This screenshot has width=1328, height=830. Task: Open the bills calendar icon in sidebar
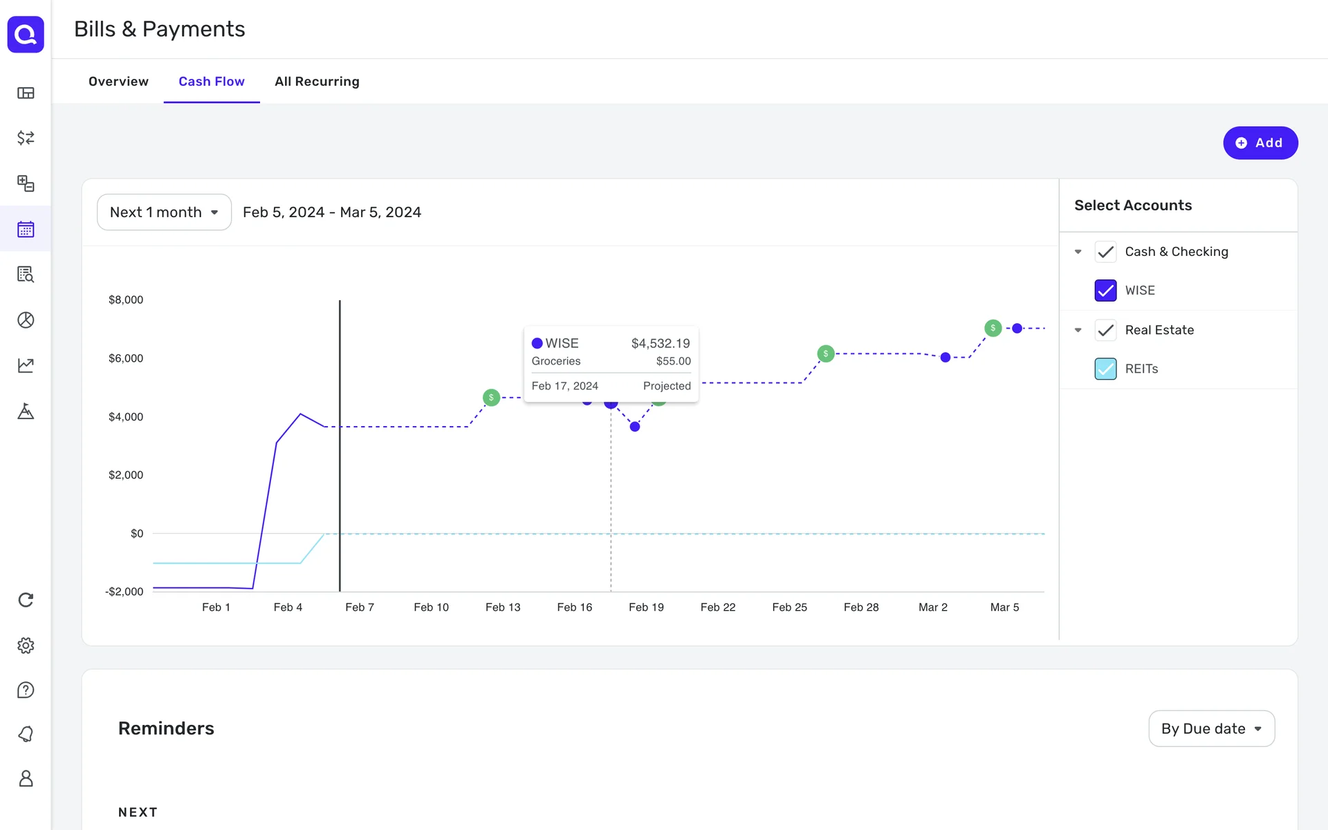point(26,229)
